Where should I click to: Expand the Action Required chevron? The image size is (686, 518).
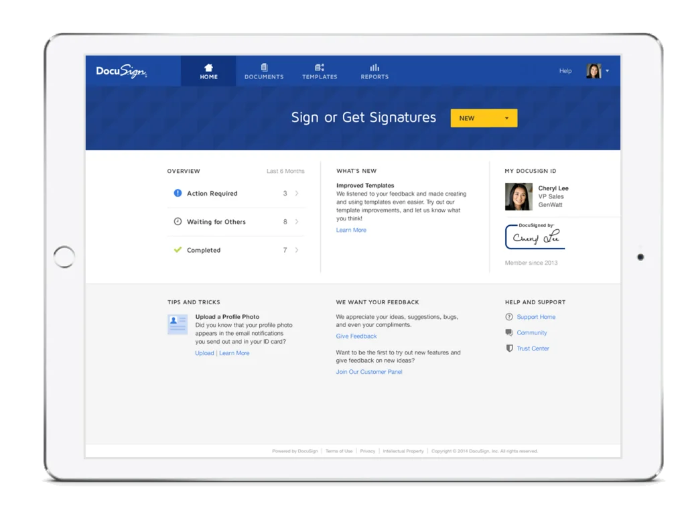(297, 194)
